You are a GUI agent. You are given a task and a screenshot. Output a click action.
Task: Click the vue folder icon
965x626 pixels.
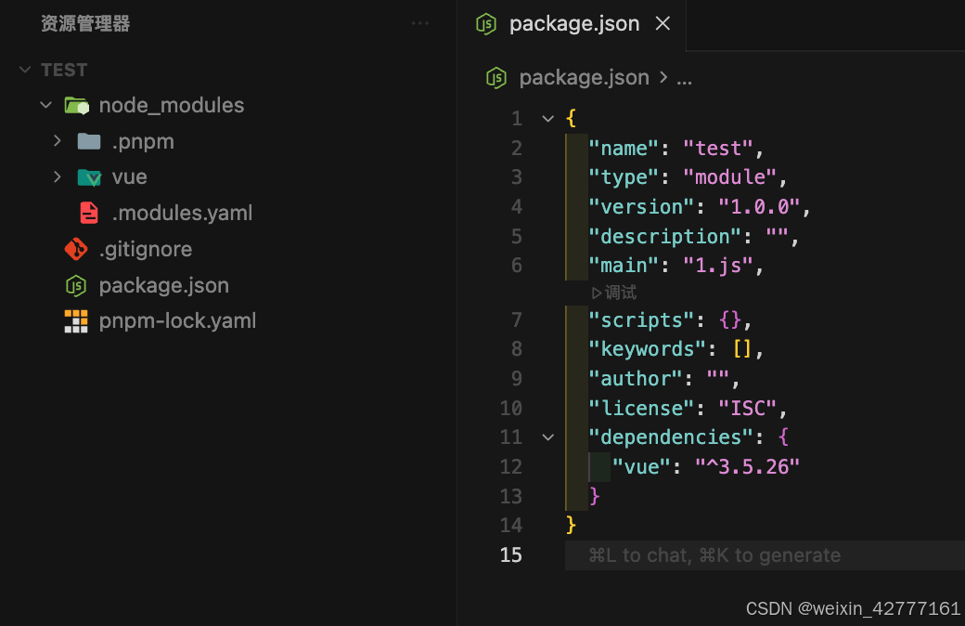click(89, 177)
